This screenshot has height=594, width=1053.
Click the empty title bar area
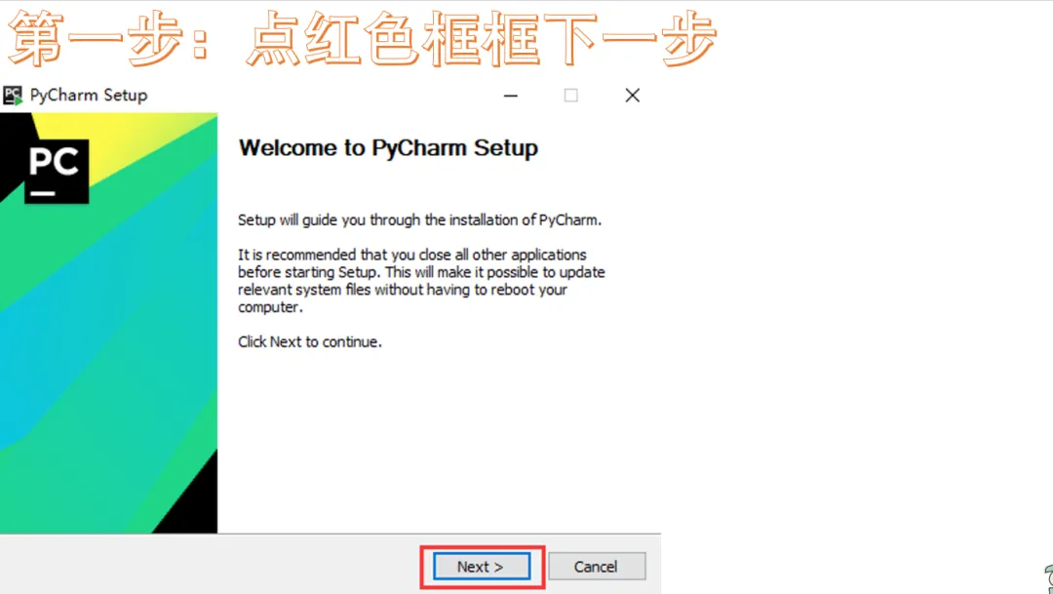(323, 96)
